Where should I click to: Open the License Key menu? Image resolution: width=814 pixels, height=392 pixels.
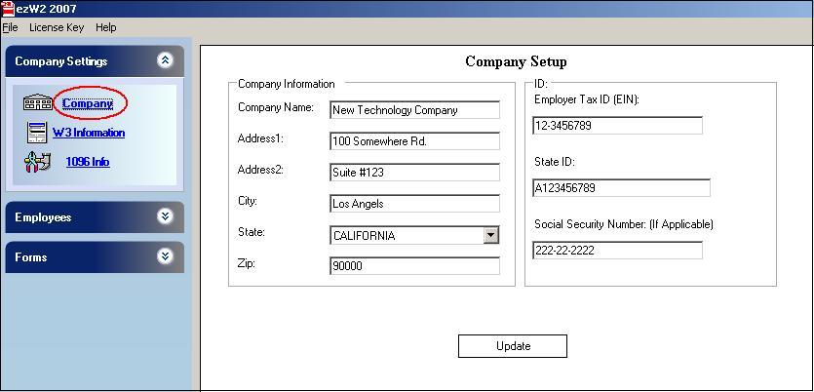pyautogui.click(x=57, y=27)
